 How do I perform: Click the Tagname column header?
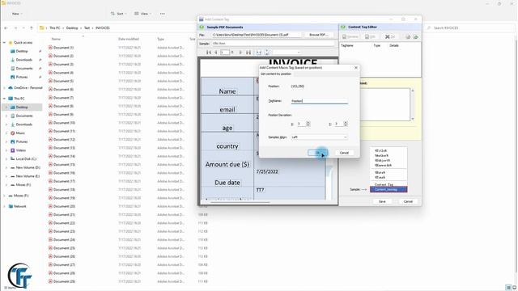pyautogui.click(x=347, y=45)
